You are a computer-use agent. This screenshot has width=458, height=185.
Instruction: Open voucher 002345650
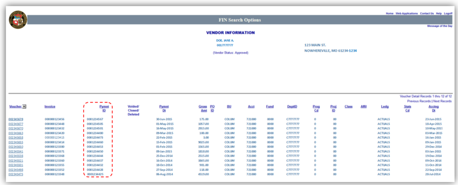[x=16, y=147]
